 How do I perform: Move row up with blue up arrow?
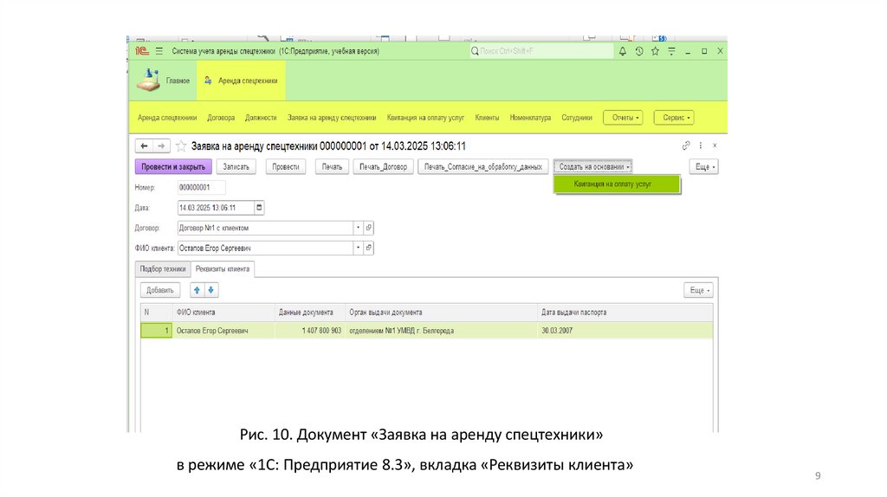197,291
